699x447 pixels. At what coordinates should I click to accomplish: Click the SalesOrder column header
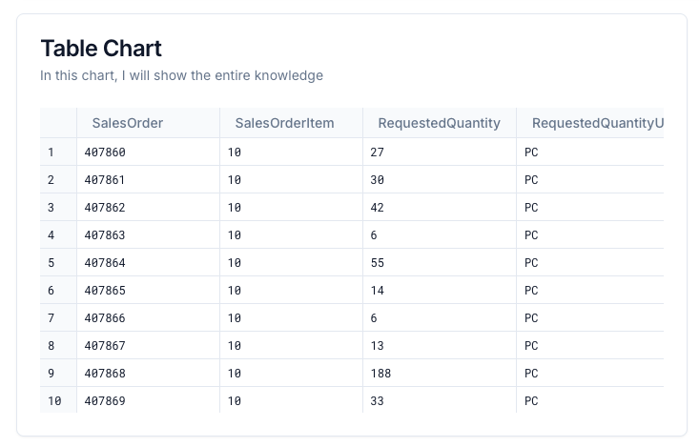coord(148,123)
